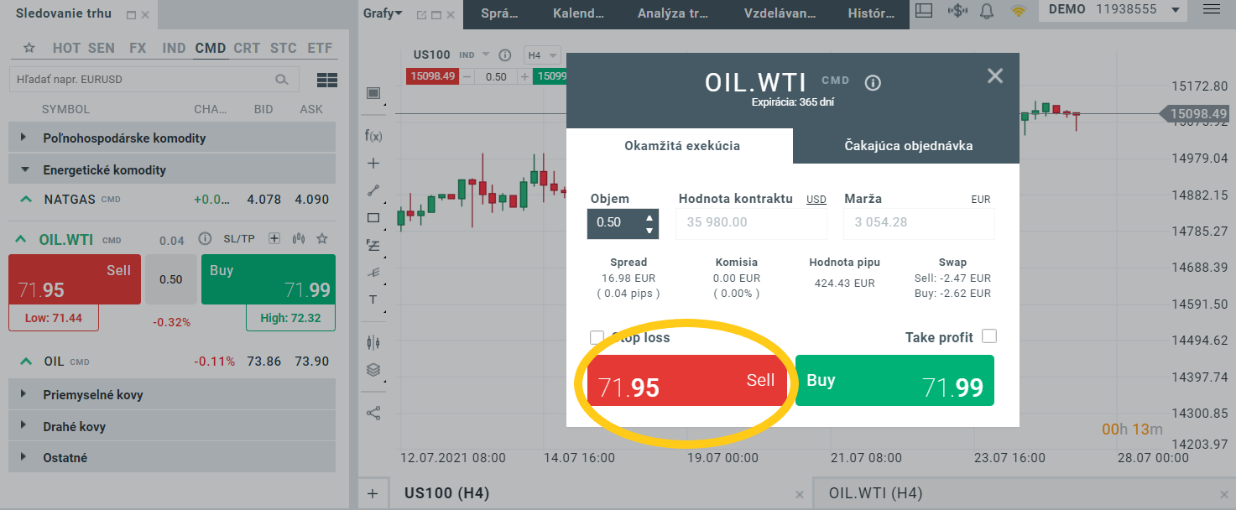The height and width of the screenshot is (510, 1236).
Task: Collapse Energetické komodity group
Action: click(x=23, y=169)
